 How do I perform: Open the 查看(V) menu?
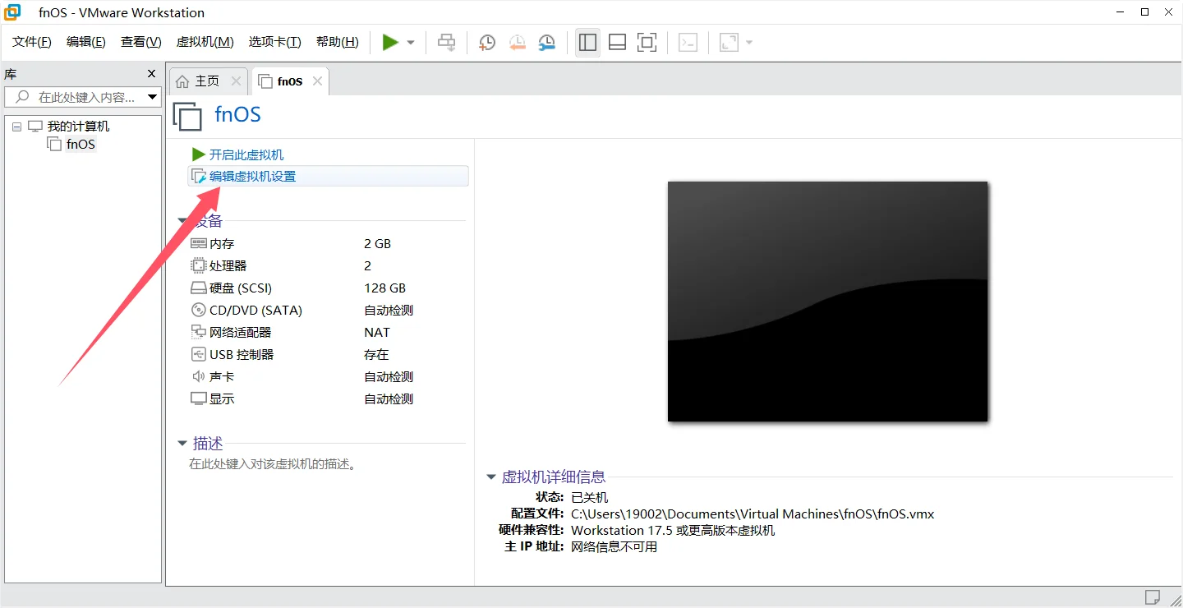tap(141, 42)
